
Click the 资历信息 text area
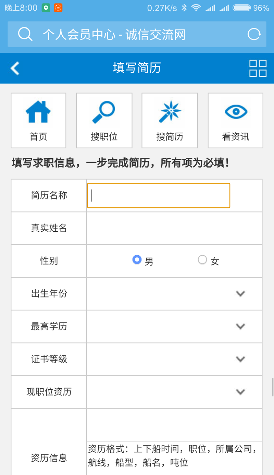[x=174, y=425]
